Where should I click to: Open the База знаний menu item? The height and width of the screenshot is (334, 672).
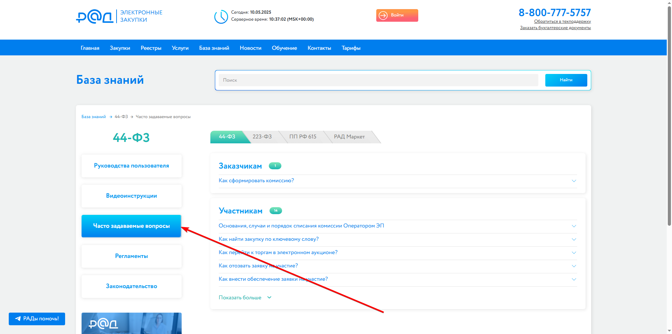(214, 48)
